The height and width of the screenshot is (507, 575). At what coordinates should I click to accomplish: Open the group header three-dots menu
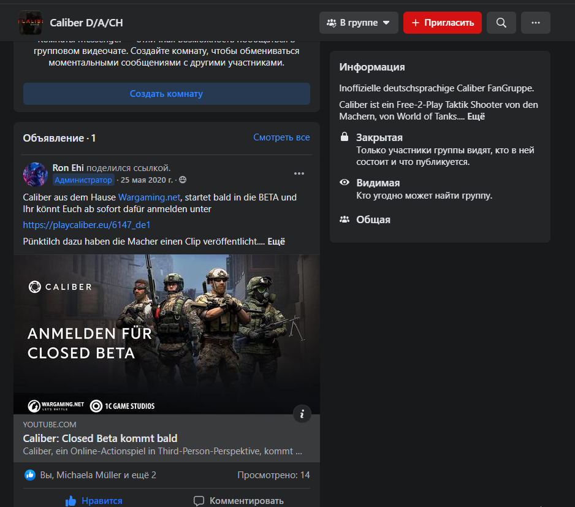click(x=535, y=23)
